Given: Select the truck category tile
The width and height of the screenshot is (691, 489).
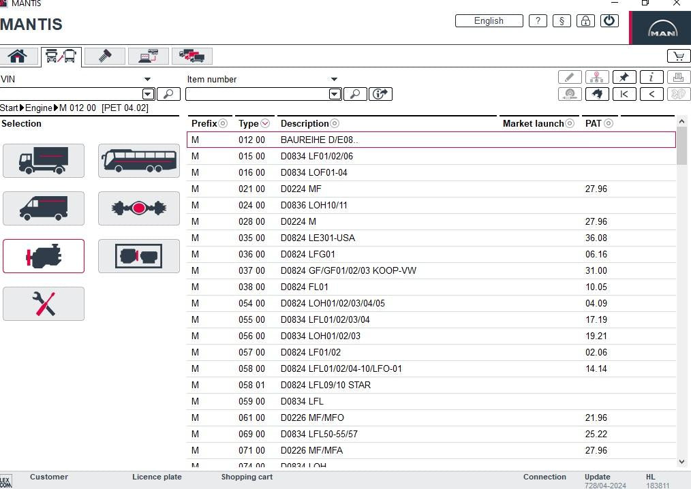Looking at the screenshot, I should [x=44, y=161].
